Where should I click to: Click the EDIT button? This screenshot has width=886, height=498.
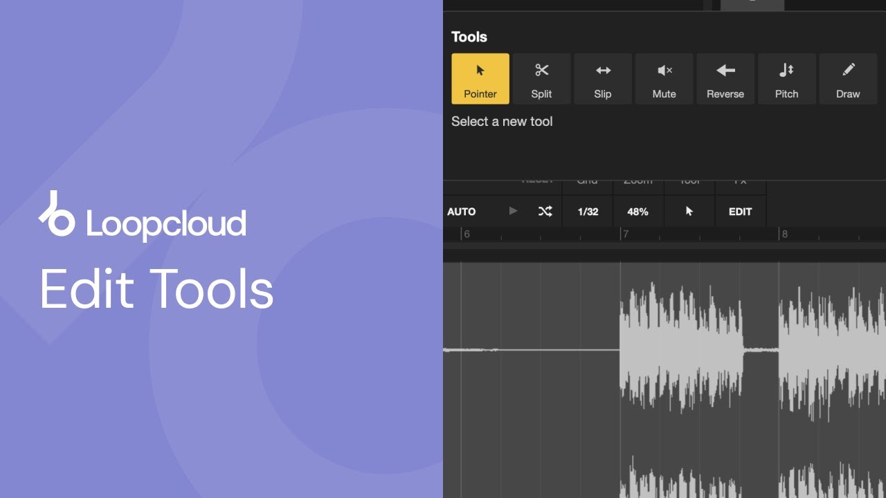(741, 212)
